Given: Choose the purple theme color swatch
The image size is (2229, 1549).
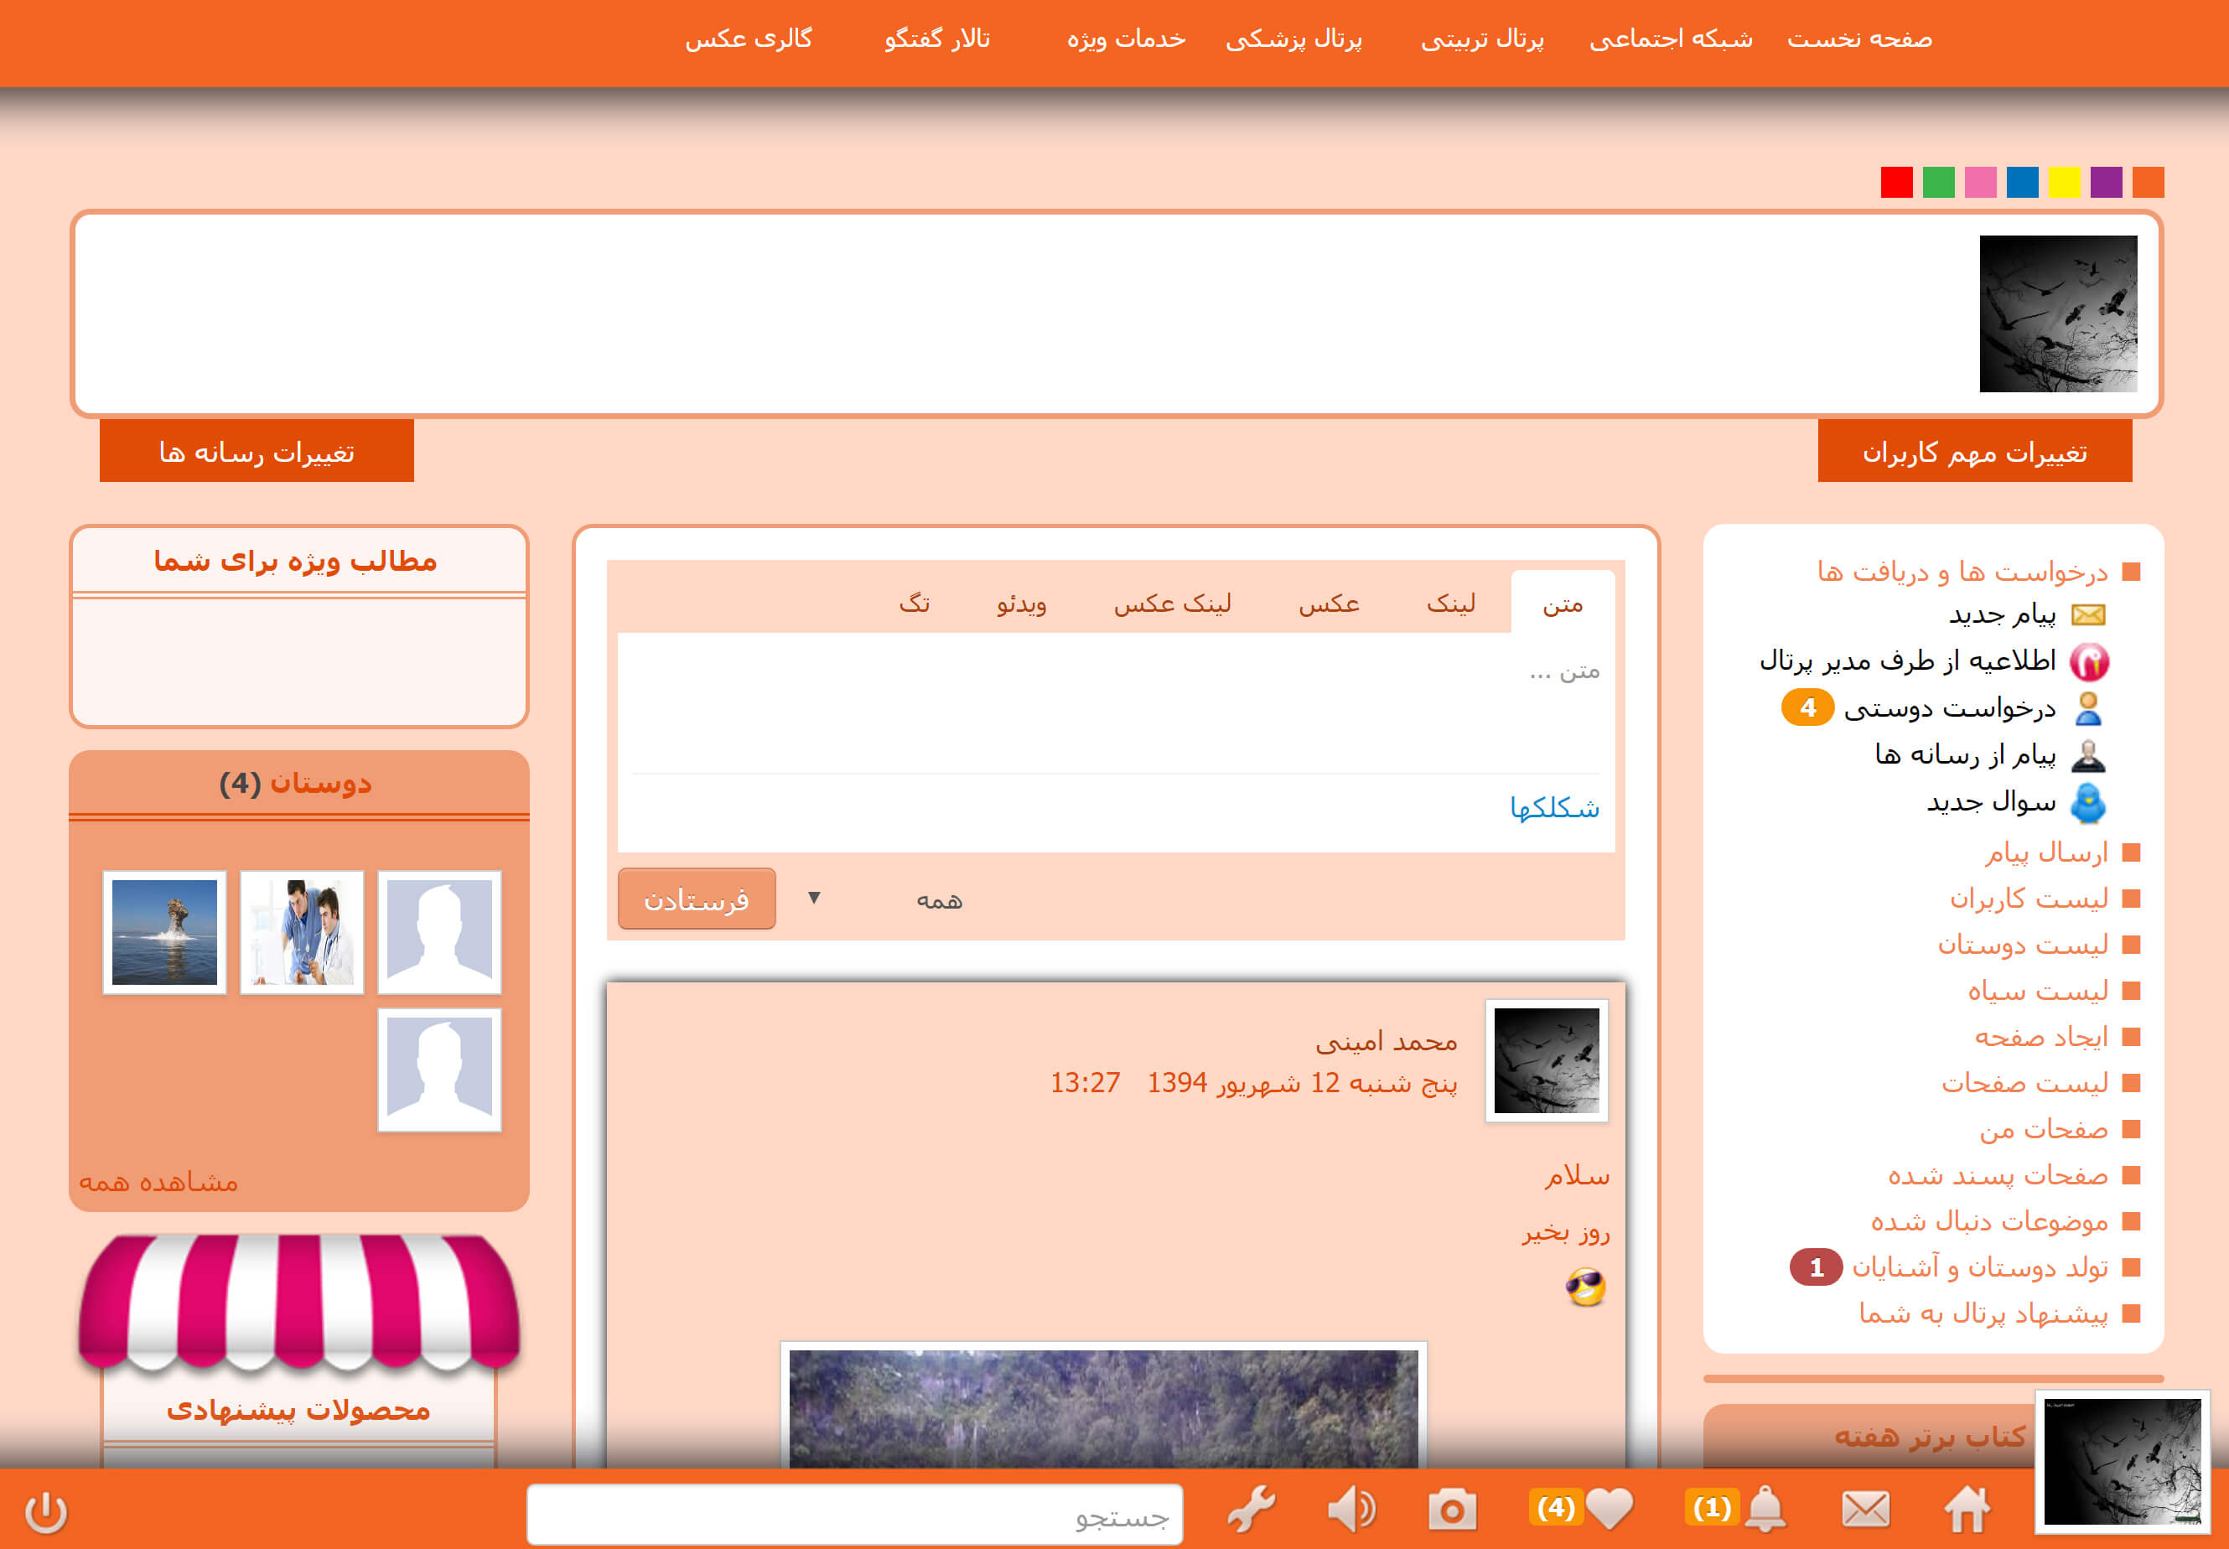Looking at the screenshot, I should [2106, 183].
